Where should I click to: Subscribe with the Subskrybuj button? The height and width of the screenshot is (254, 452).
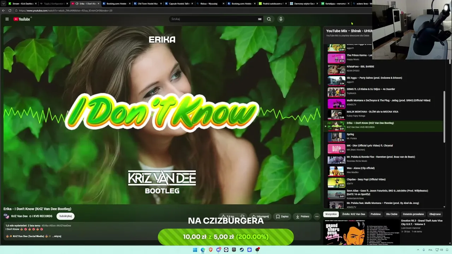65,216
